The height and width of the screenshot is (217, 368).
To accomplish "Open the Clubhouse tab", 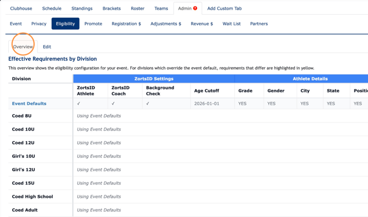I will pos(21,8).
